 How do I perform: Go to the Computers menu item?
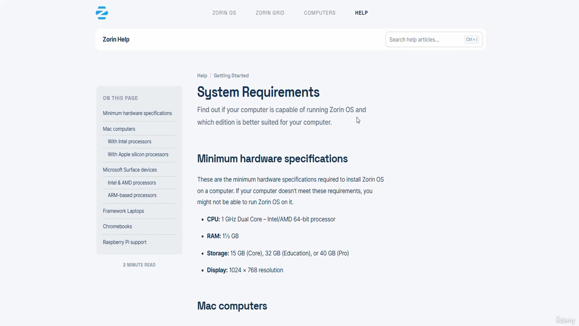coord(320,13)
